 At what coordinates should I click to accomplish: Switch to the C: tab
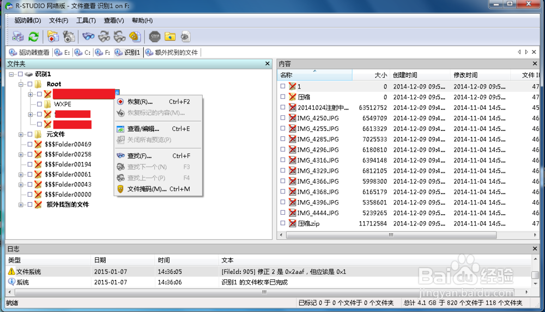(83, 52)
